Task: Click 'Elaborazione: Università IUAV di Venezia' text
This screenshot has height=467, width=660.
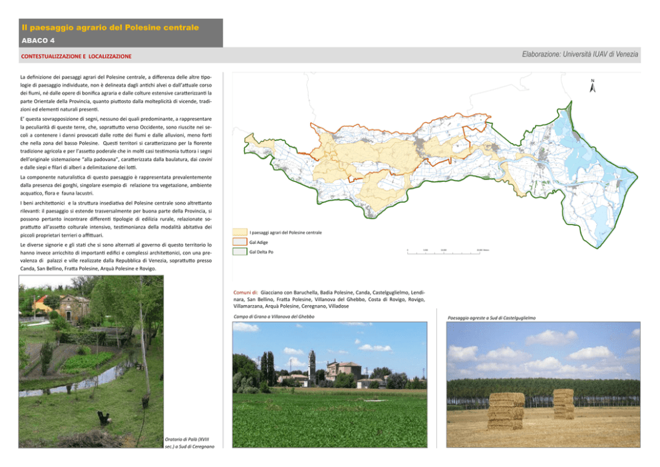Action: (x=580, y=55)
